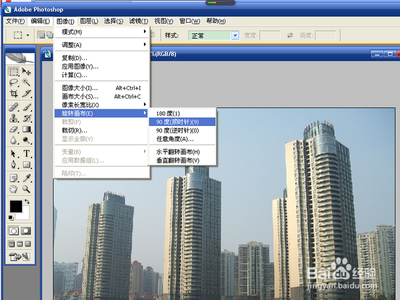Viewport: 400px width, 300px height.
Task: Reset default foreground and background colors
Action: pos(11,217)
